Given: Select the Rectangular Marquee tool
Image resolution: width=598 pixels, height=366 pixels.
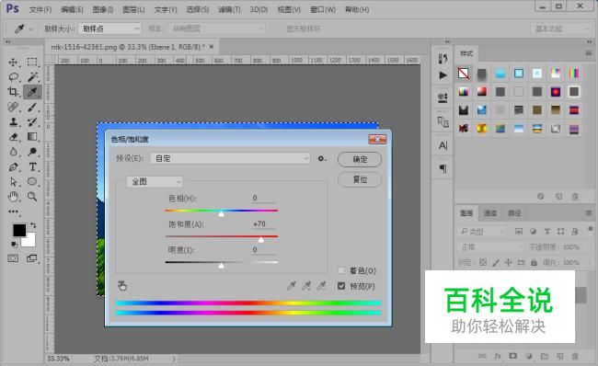Looking at the screenshot, I should point(32,63).
